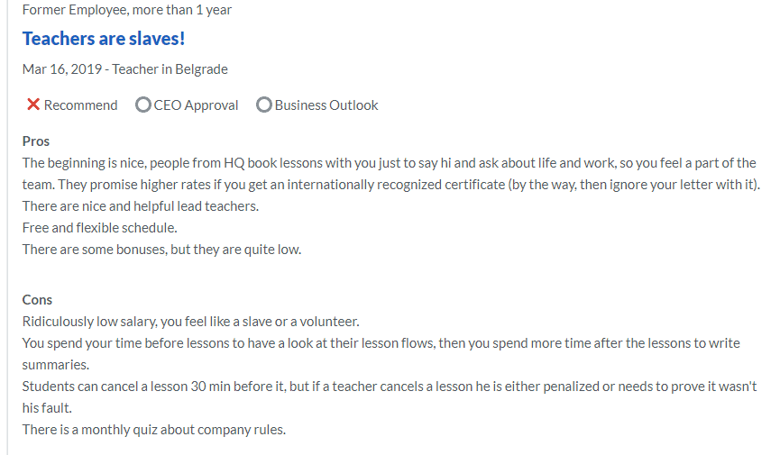Click the "Pros" section heading
Viewport: 780px width, 455px height.
[x=36, y=141]
